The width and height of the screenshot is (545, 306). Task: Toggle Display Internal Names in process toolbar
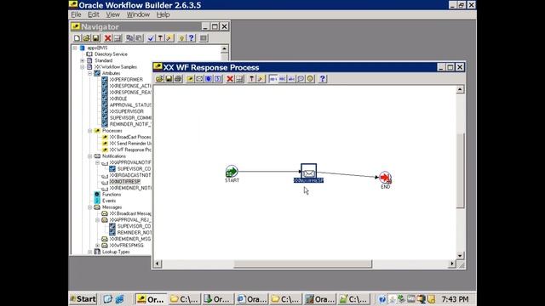(x=282, y=79)
